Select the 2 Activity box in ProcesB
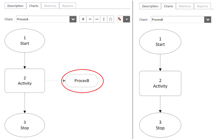Screen dimensions: 214x139 (x=160, y=83)
